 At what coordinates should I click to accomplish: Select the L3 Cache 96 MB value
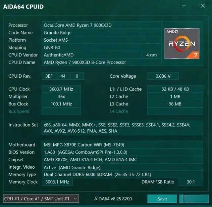[x=175, y=104]
